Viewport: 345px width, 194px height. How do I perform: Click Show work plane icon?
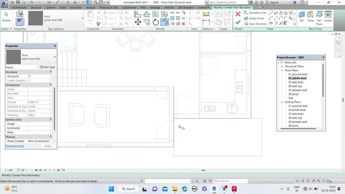coord(310,17)
